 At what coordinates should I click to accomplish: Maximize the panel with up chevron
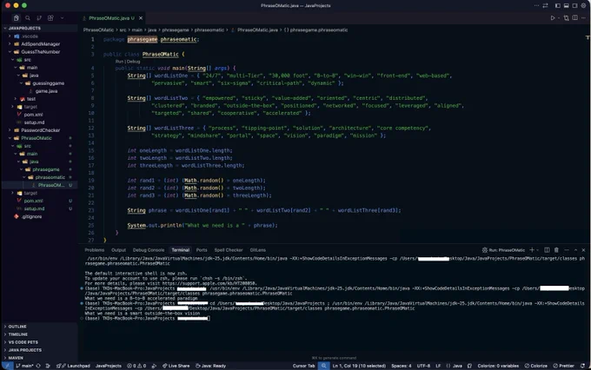coord(575,250)
